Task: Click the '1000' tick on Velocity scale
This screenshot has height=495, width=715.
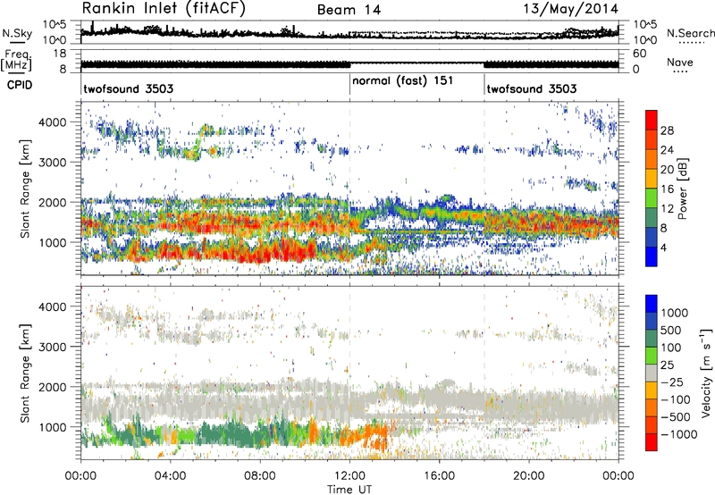Action: [x=674, y=313]
